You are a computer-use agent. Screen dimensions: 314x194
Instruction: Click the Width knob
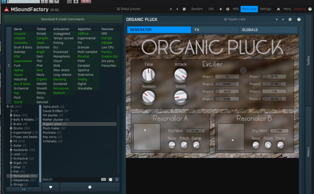tap(181, 97)
